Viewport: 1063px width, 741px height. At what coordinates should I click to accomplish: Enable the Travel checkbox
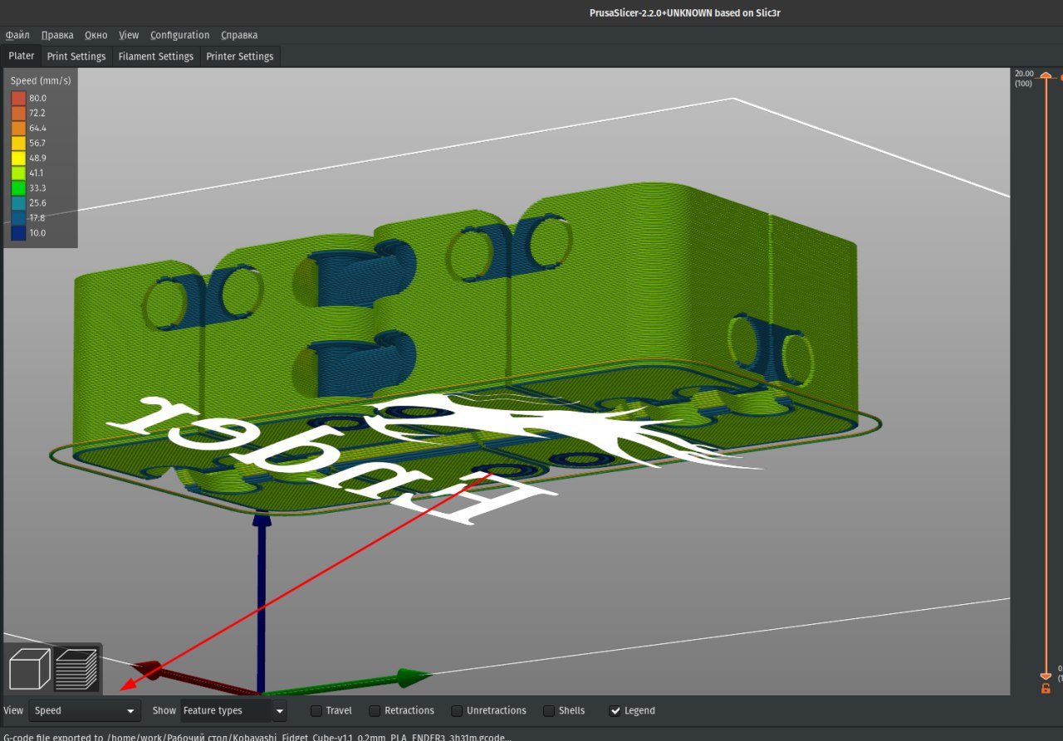click(x=316, y=711)
